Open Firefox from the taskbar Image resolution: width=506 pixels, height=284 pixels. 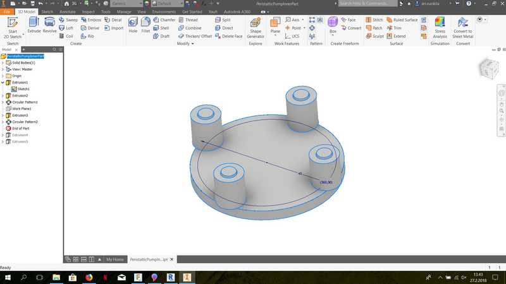pos(89,277)
